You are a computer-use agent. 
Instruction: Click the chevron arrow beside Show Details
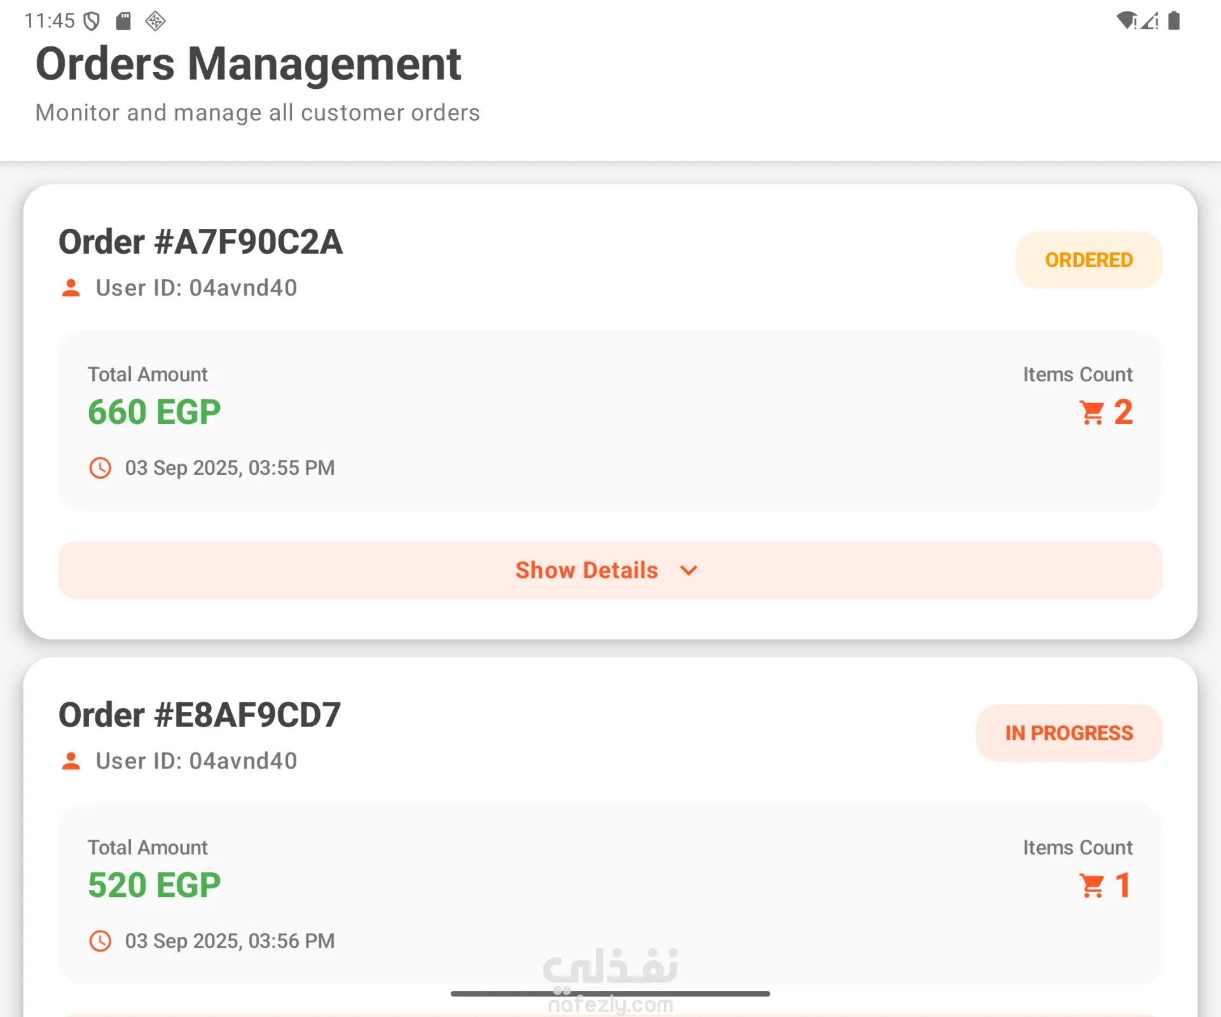[689, 570]
